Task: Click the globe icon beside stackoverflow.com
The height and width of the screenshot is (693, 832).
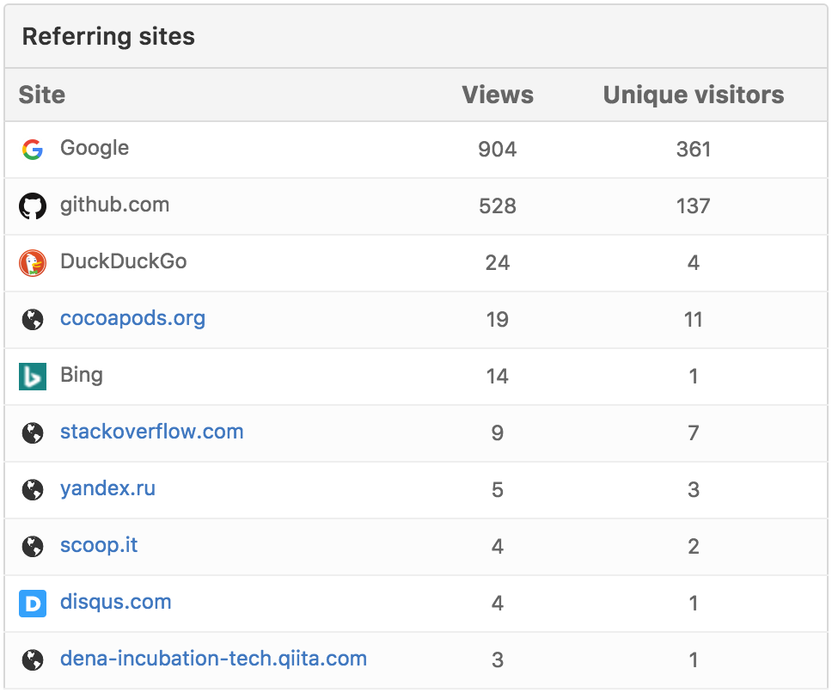Action: [33, 432]
